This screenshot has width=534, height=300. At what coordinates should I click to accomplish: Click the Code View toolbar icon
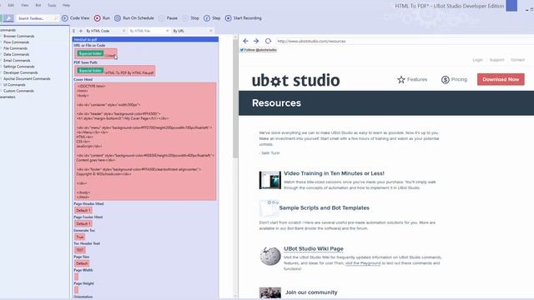(65, 18)
